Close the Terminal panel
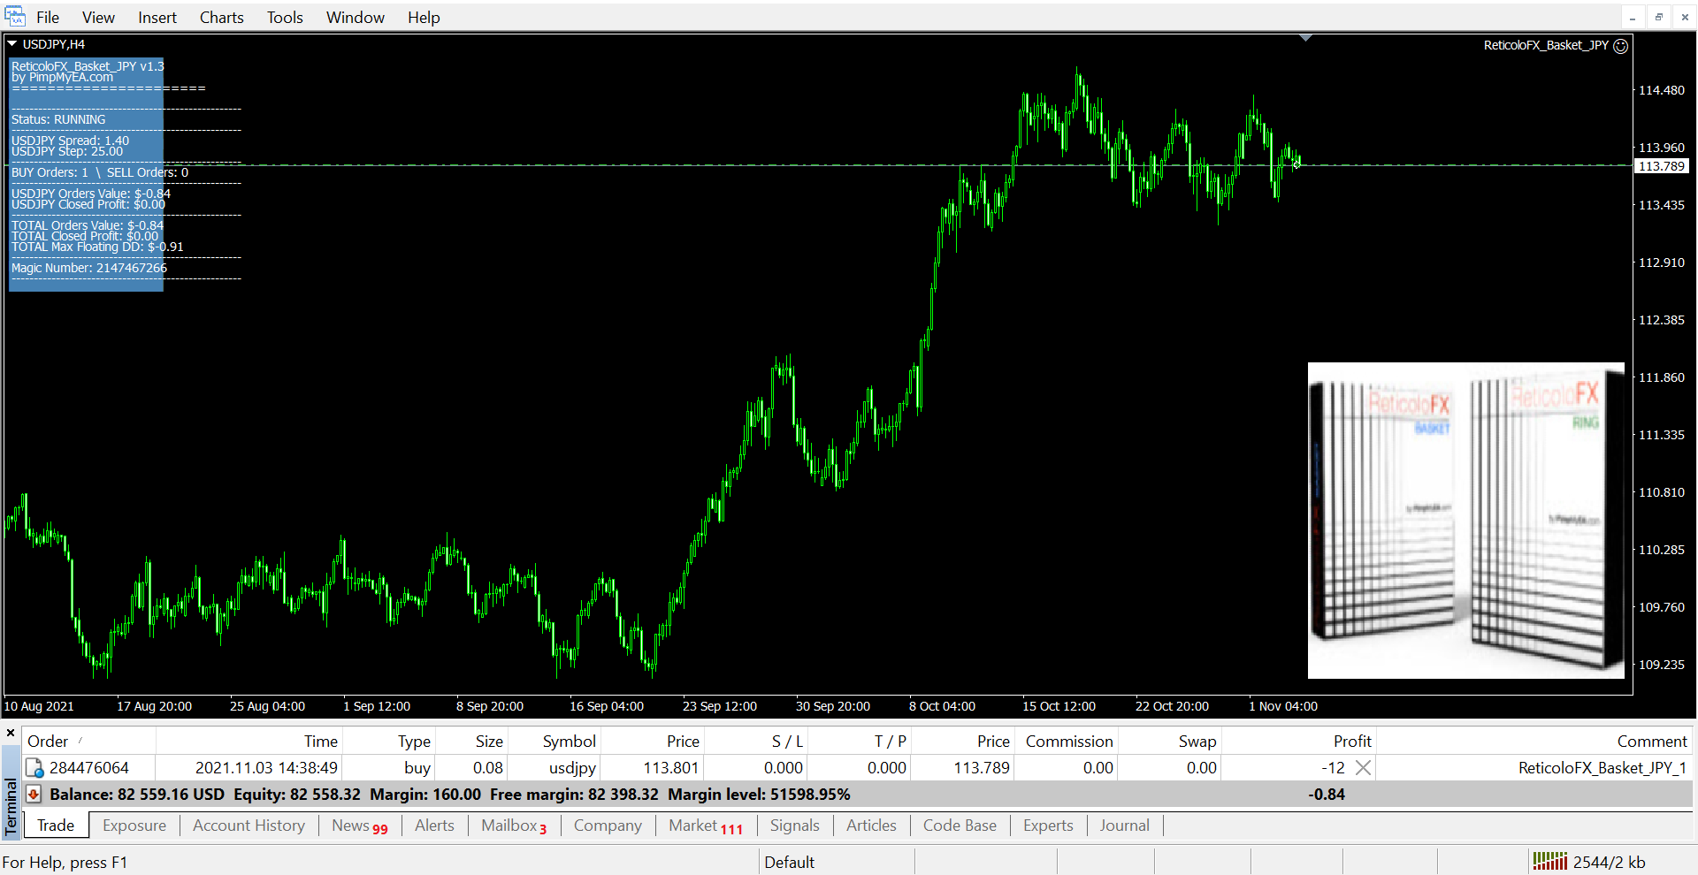This screenshot has height=875, width=1698. [x=11, y=733]
